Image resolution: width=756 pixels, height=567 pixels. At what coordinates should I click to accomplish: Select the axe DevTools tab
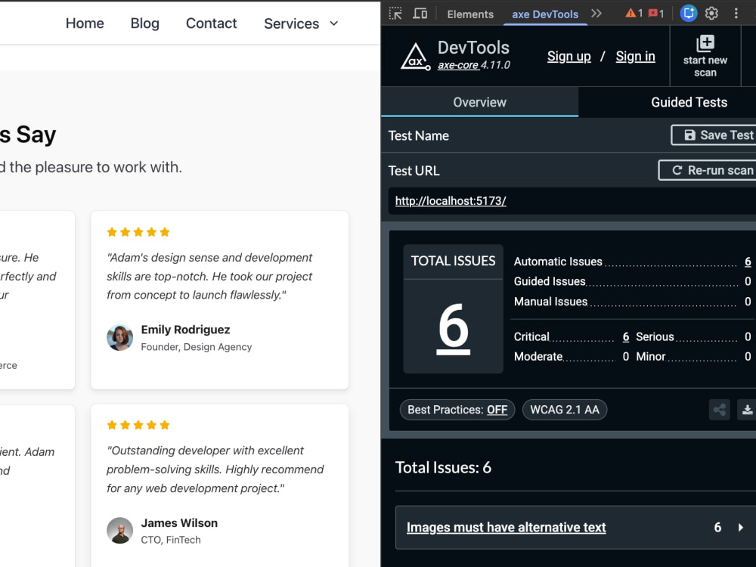point(545,14)
